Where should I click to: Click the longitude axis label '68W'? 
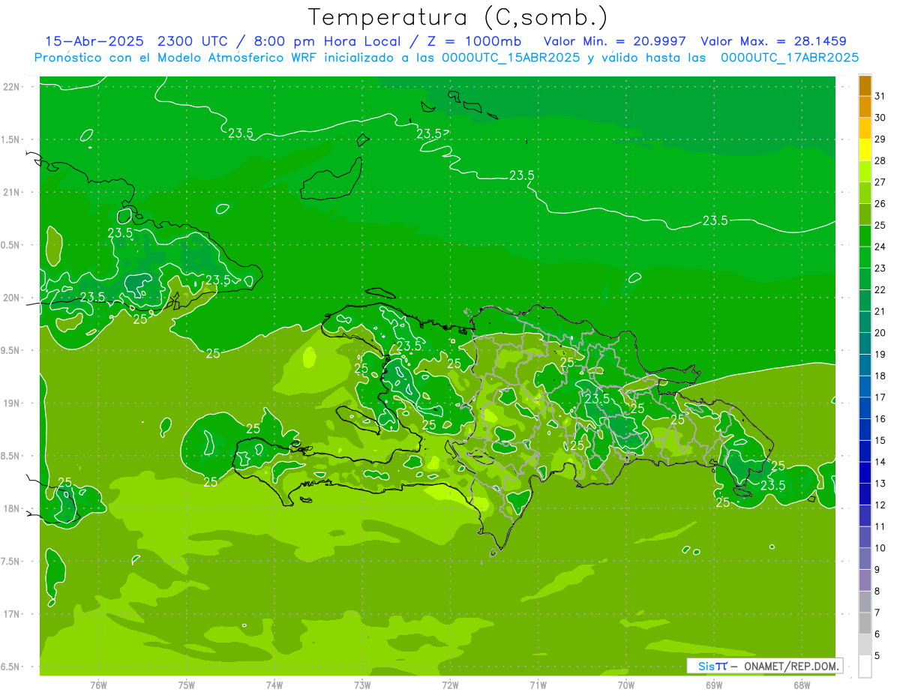tap(802, 685)
